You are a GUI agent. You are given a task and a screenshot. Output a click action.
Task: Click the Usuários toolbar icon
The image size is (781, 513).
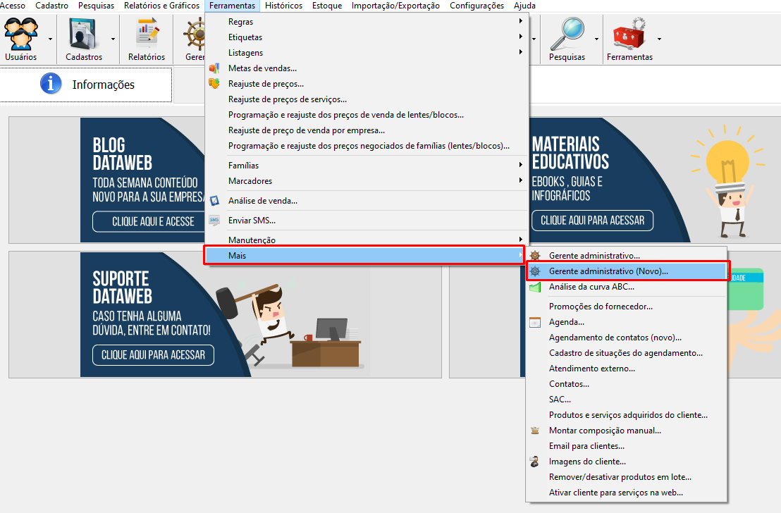point(20,34)
